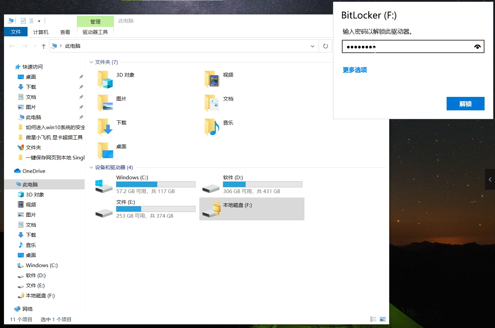The height and width of the screenshot is (328, 495).
Task: Focus the BitLocker password input field
Action: 413,47
